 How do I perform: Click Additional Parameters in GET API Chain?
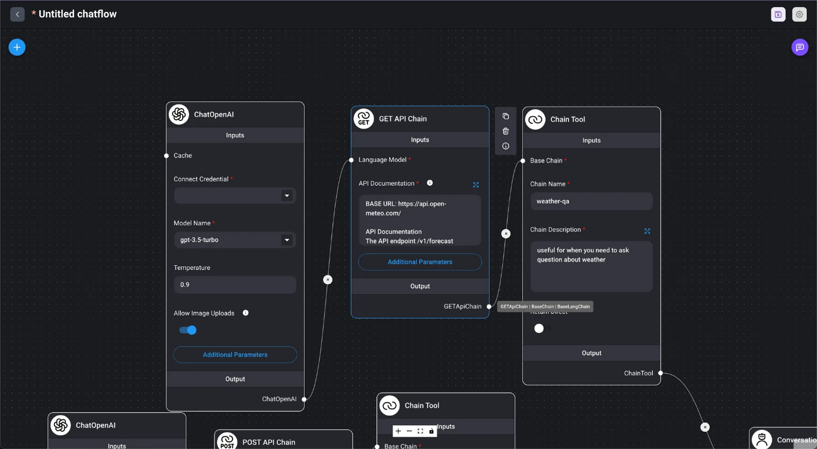point(420,262)
